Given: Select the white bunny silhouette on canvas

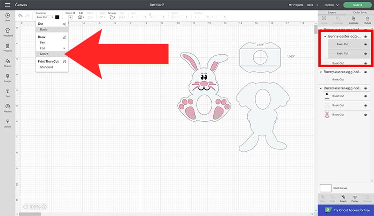Looking at the screenshot, I should tap(263, 117).
